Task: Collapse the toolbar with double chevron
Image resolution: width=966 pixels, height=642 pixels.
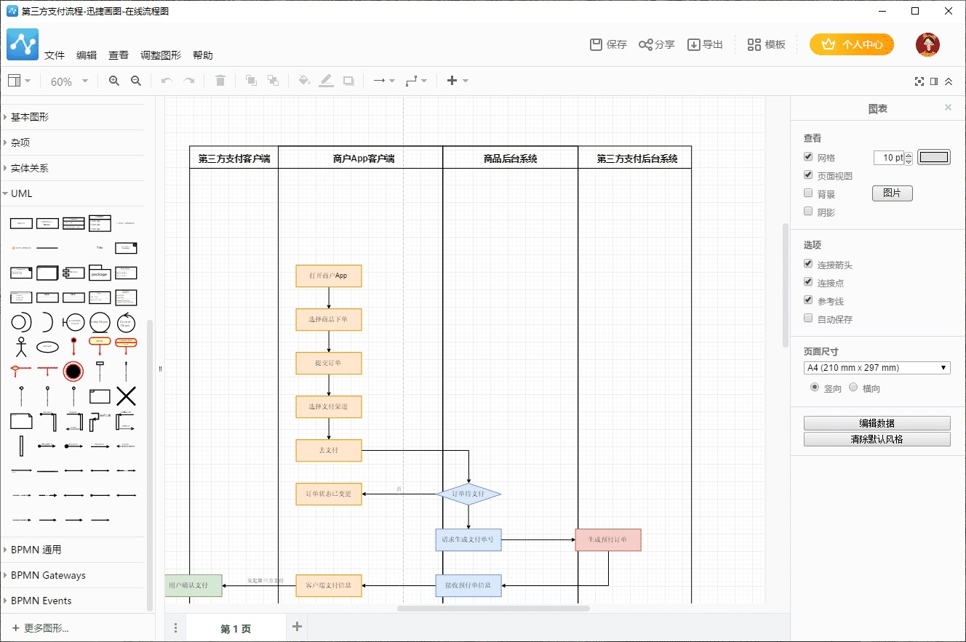Action: pos(949,81)
